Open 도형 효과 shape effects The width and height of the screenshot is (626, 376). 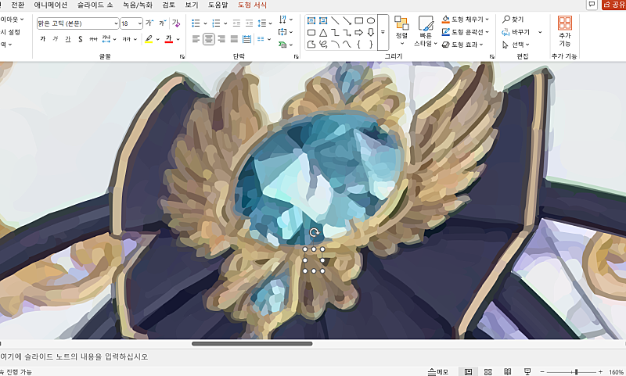click(462, 45)
